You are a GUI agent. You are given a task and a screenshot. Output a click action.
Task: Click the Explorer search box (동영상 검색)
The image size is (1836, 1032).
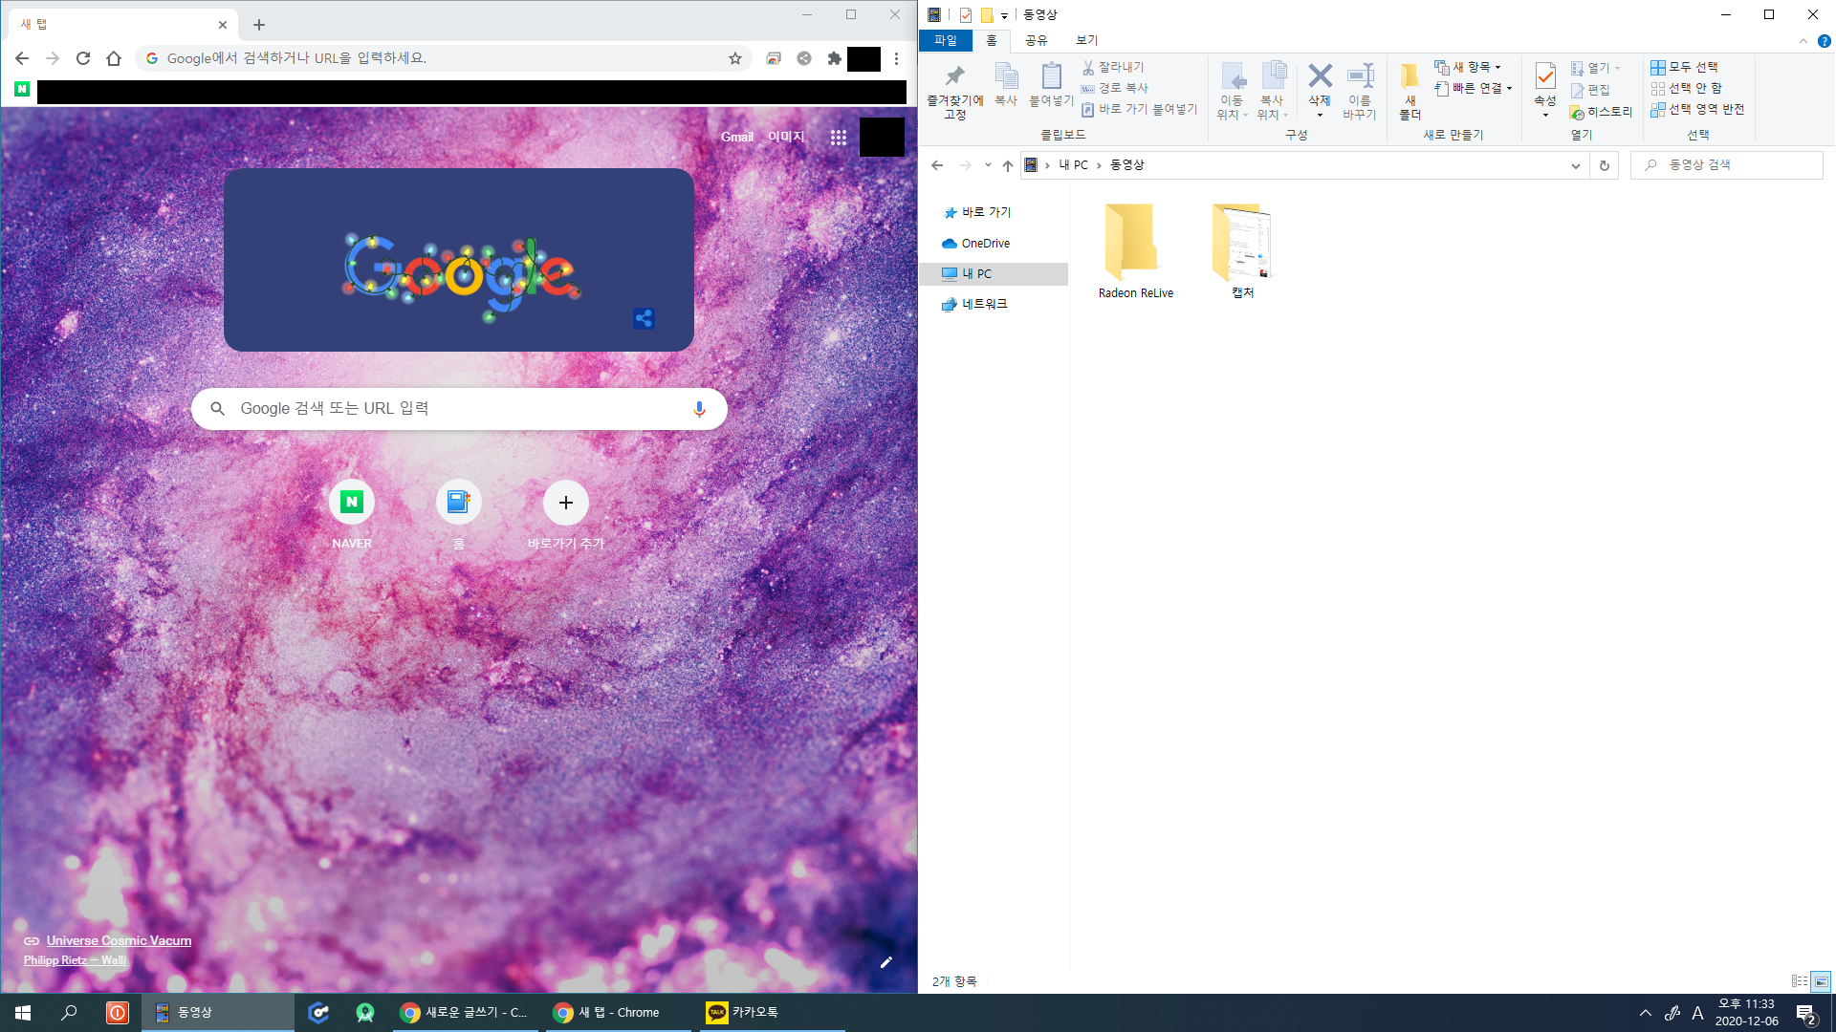coord(1726,165)
